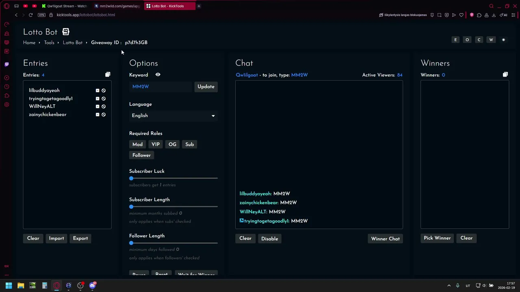Screen dimensions: 520x292
Task: Remove zainychickenbear entry with minus icon
Action: pos(97,114)
